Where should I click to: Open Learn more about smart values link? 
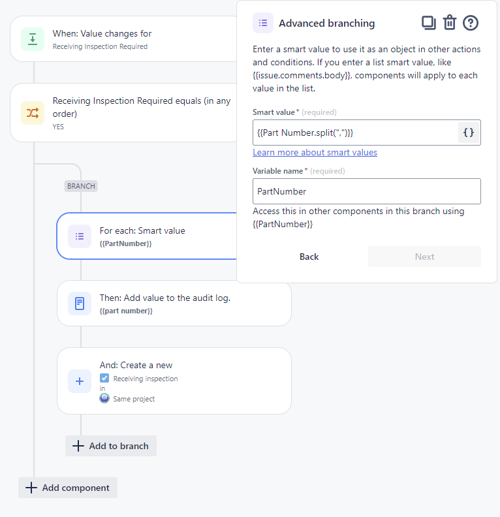tap(315, 152)
